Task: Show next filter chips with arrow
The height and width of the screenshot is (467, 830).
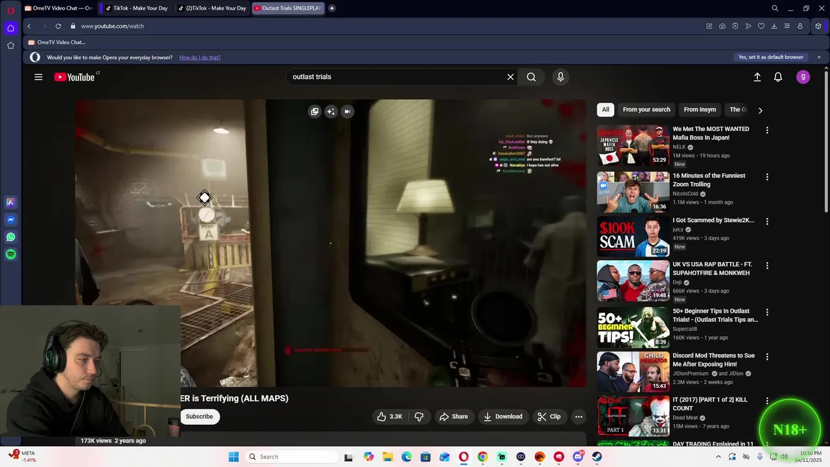Action: tap(760, 110)
